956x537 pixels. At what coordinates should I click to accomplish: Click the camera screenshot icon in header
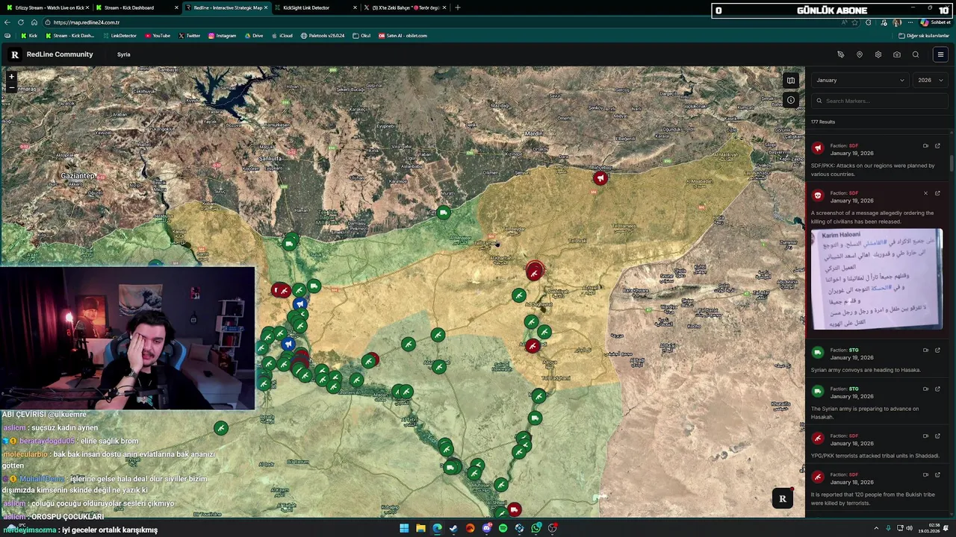(896, 54)
